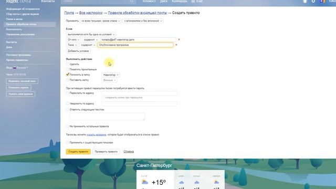Screen dimensions: 336x189
Task: Click the auto-reply text area
Action: point(107,117)
